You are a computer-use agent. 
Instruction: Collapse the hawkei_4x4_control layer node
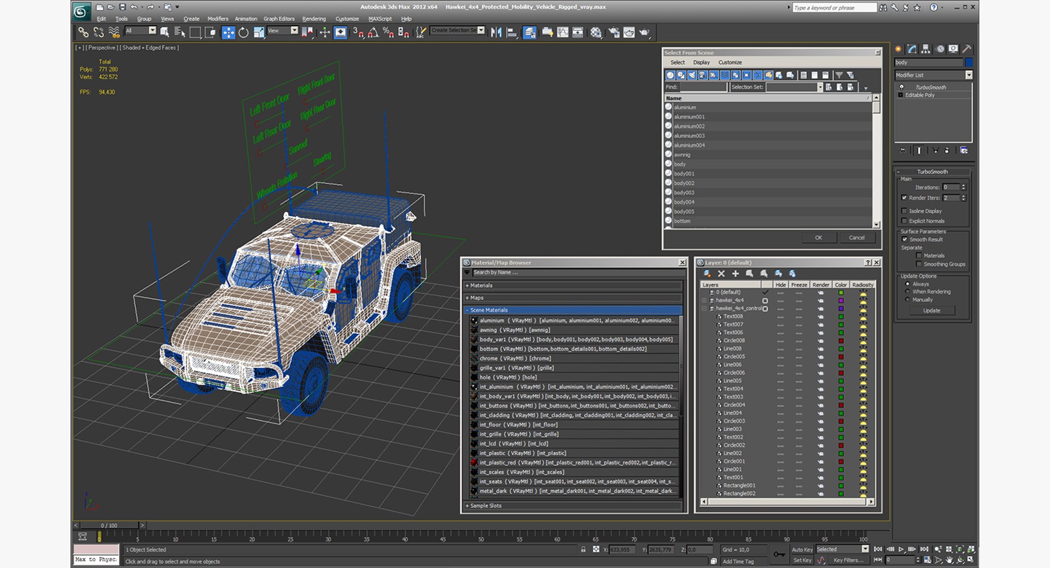point(704,309)
